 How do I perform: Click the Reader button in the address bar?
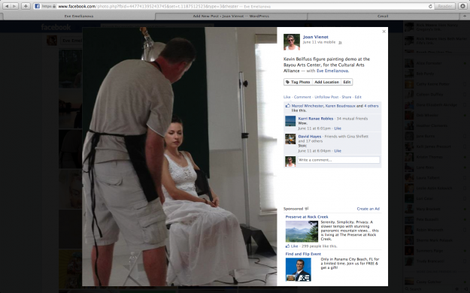445,6
